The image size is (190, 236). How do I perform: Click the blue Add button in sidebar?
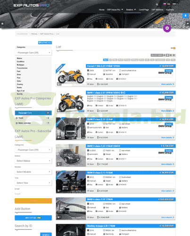[x=33, y=218]
